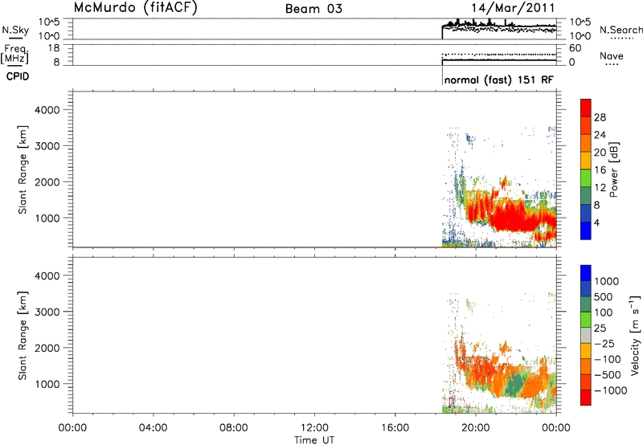Screen dimensions: 643x445
Task: Click the 60 tick label beside frequency panel
Action: [x=575, y=48]
